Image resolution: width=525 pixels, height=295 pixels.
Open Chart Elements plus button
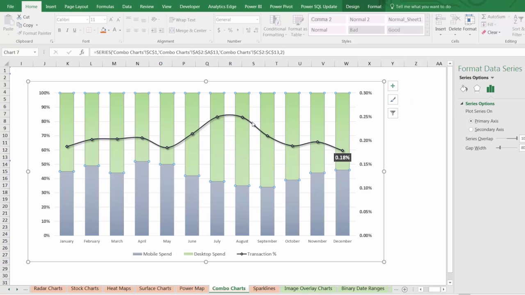pyautogui.click(x=393, y=86)
